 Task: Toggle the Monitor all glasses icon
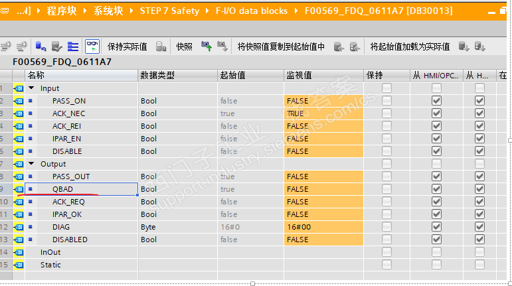click(92, 46)
